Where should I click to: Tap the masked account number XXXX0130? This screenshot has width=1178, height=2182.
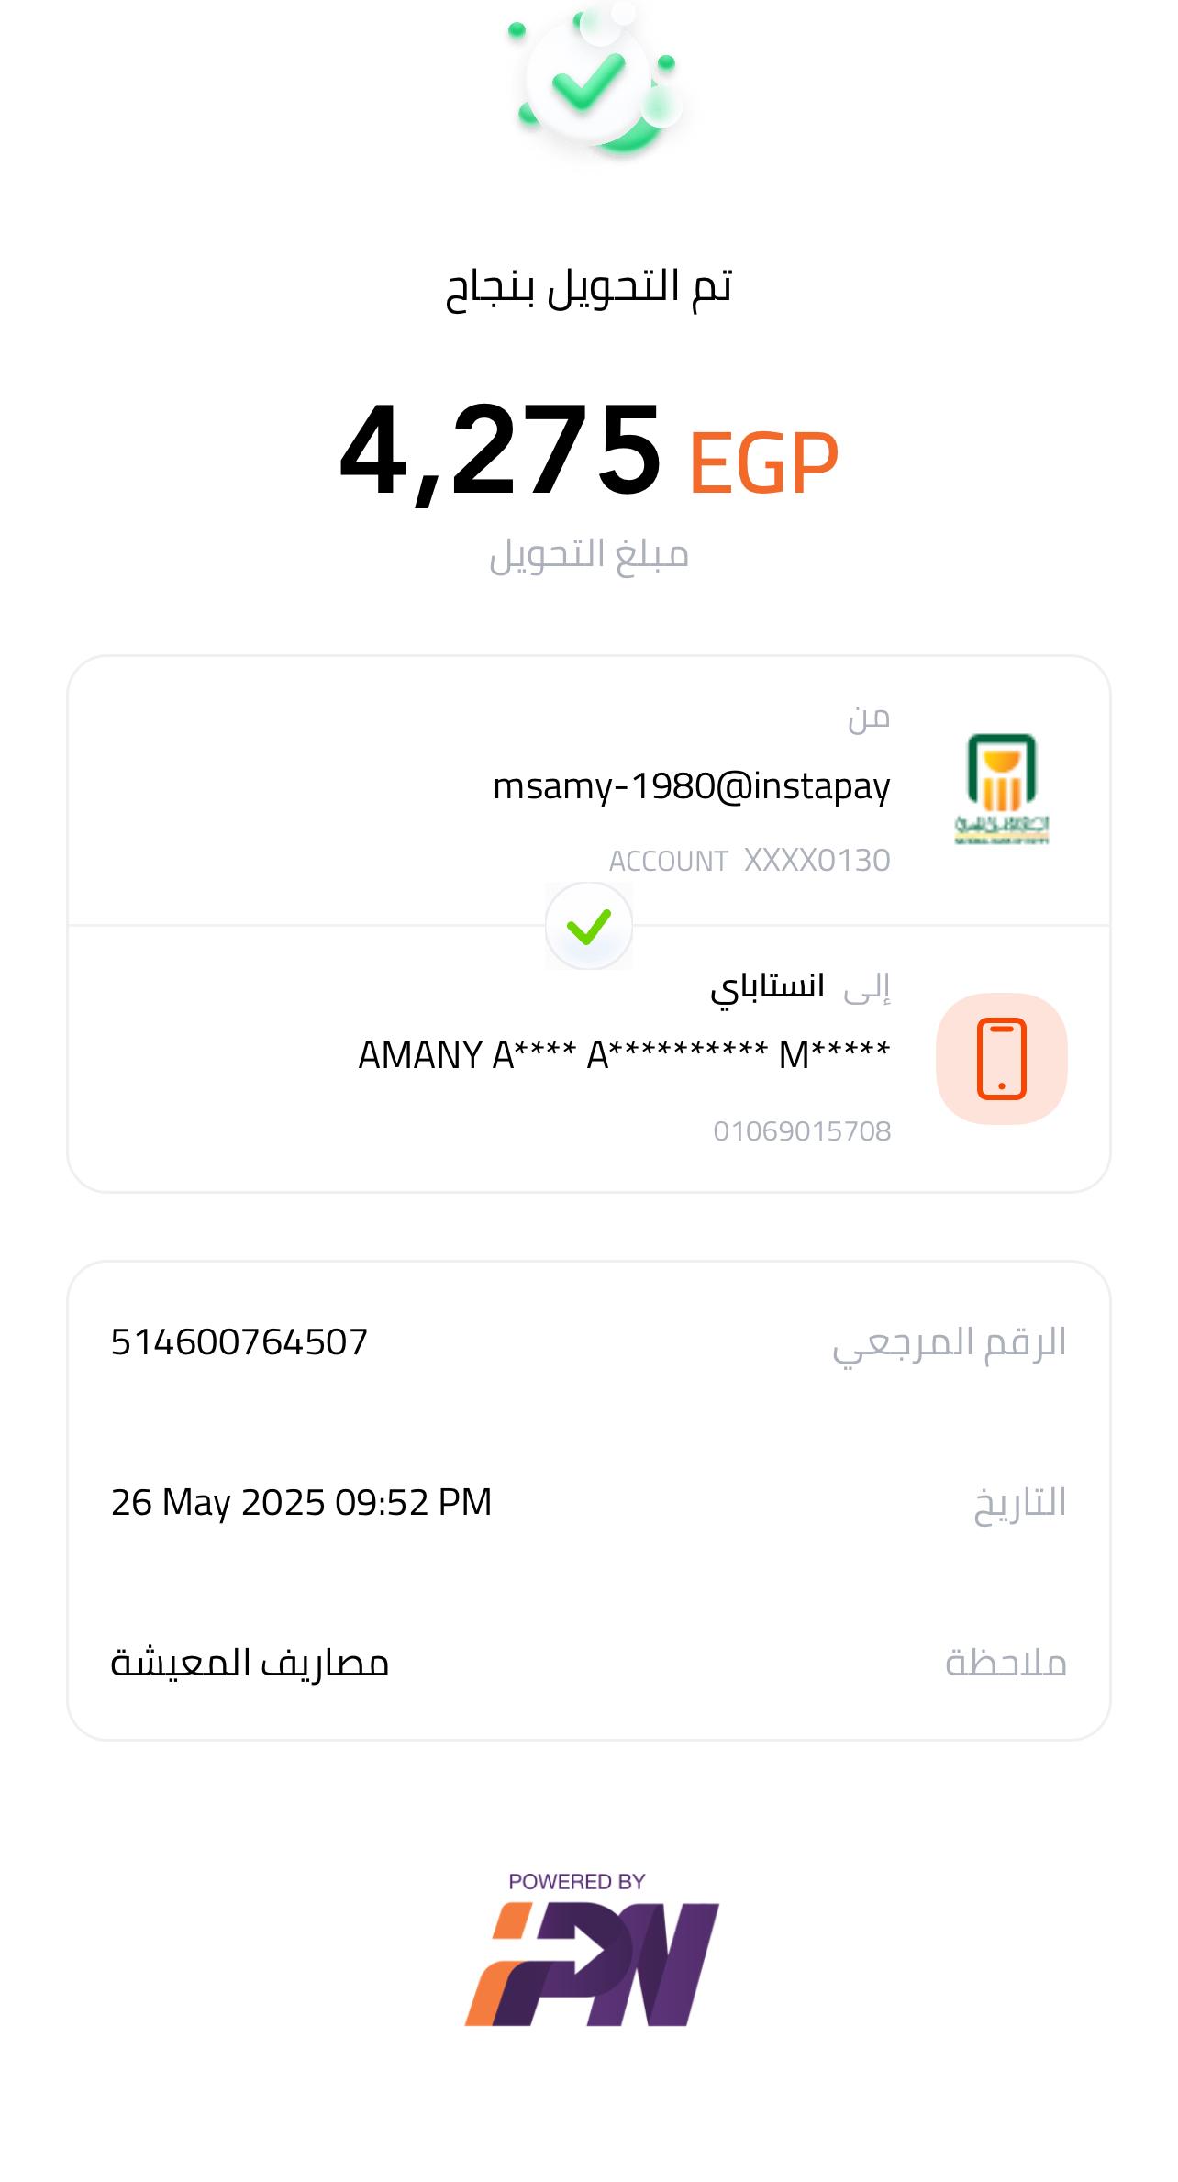(x=817, y=861)
